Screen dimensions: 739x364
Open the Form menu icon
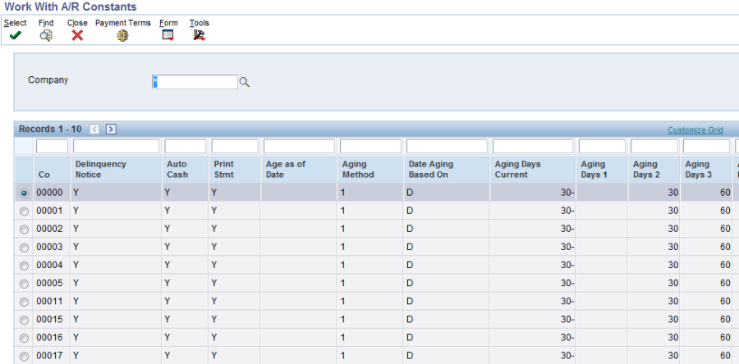pyautogui.click(x=168, y=35)
